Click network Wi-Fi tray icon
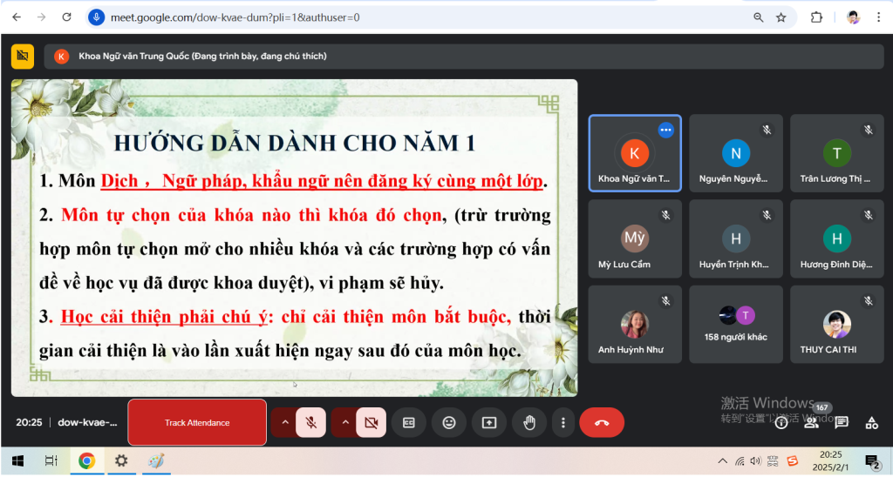This screenshot has width=893, height=477. click(740, 461)
